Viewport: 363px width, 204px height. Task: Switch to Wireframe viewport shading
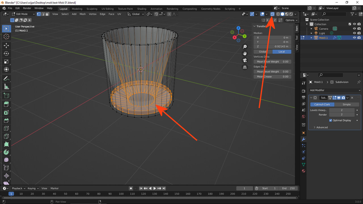pyautogui.click(x=278, y=14)
